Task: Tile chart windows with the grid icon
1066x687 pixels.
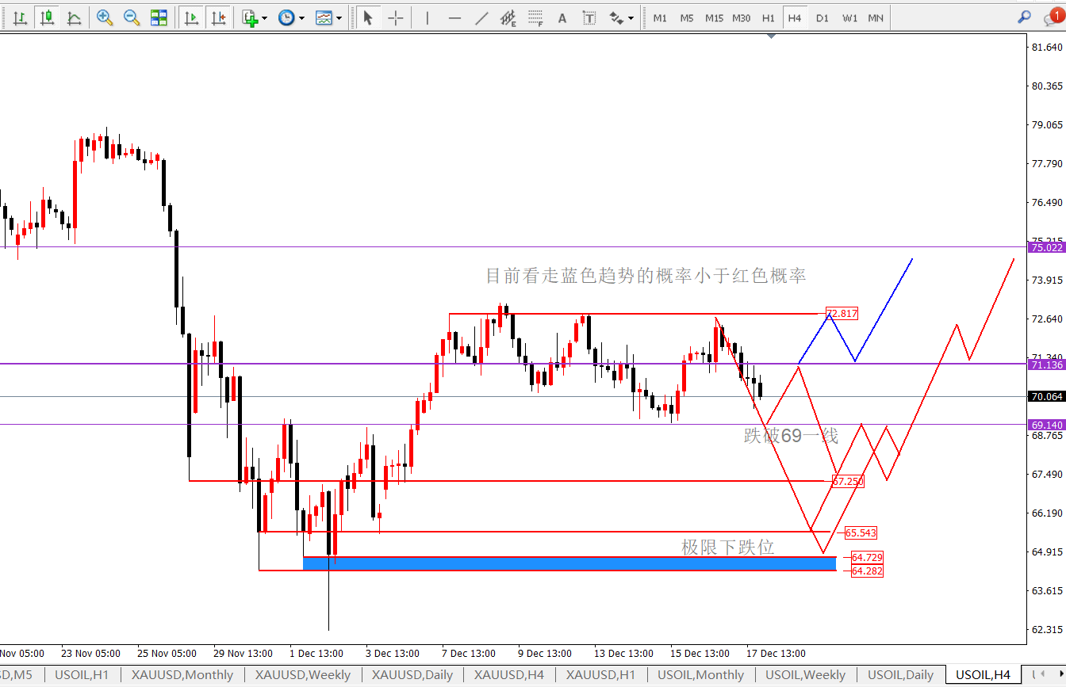Action: click(159, 17)
